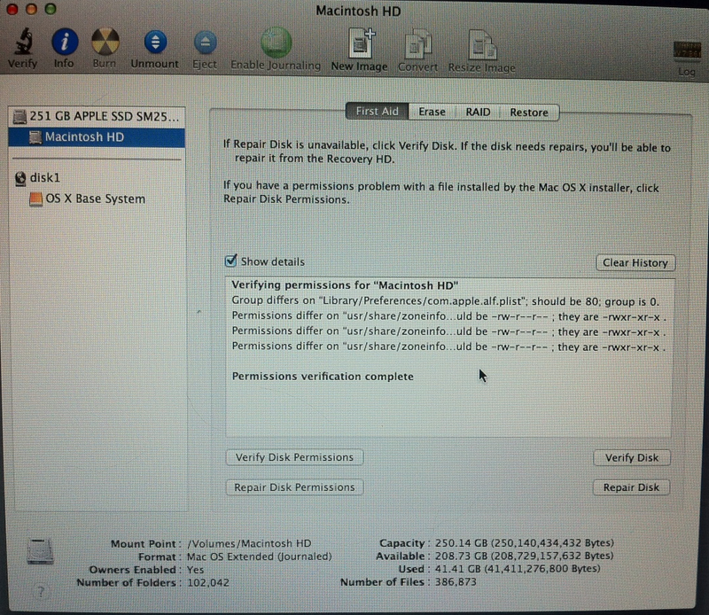Click Capacity value 250.14 GB
The width and height of the screenshot is (709, 615).
pyautogui.click(x=524, y=542)
